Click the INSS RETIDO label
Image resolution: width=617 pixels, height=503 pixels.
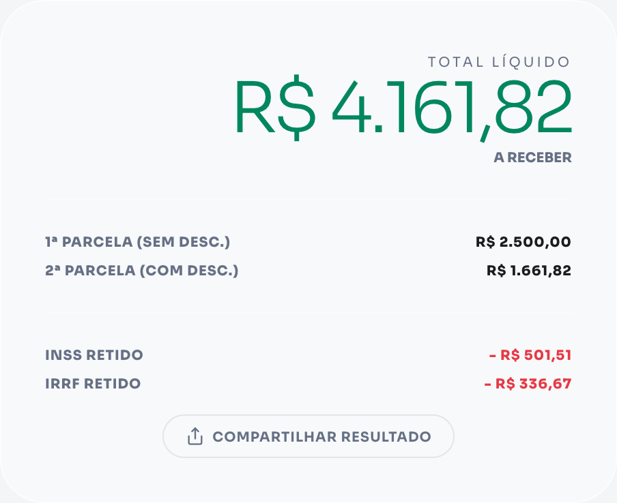[x=94, y=355]
